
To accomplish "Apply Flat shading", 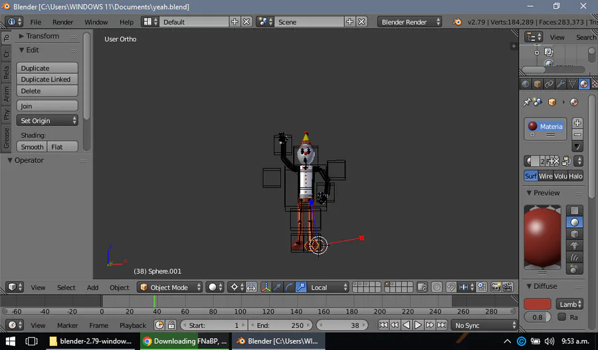I will coord(62,147).
